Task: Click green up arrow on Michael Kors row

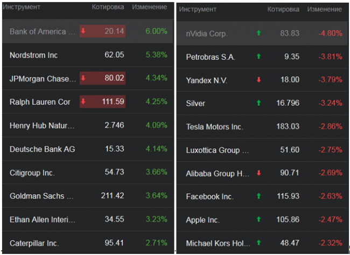Action: (x=258, y=243)
